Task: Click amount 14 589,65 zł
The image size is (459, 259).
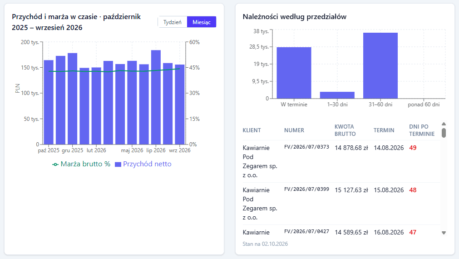Action: (351, 232)
